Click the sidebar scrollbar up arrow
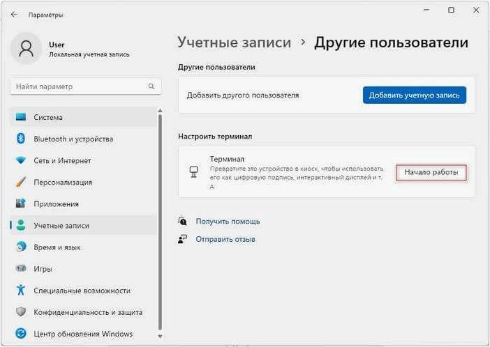 pyautogui.click(x=160, y=111)
